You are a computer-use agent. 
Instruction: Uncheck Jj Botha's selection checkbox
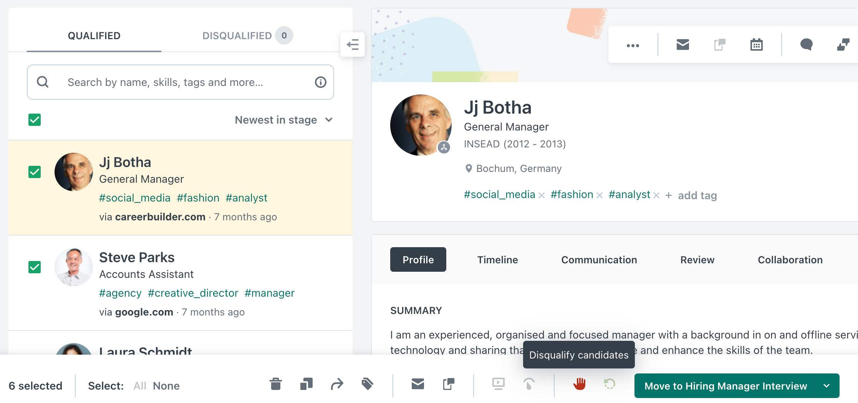pos(35,172)
